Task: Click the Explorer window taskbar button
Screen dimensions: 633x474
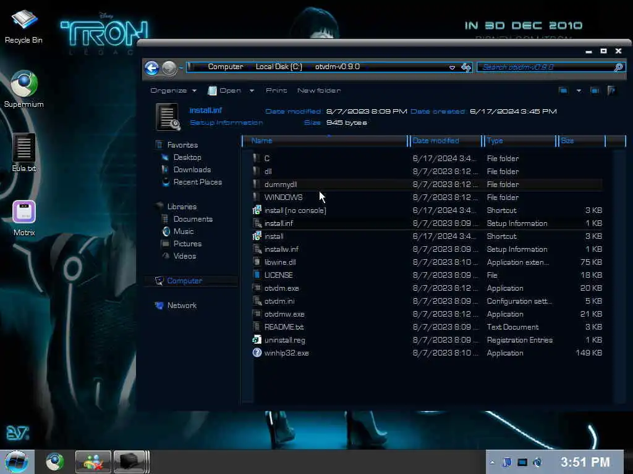Action: [130, 462]
